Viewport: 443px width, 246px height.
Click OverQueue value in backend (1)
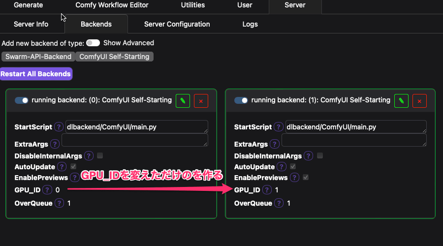(x=288, y=203)
